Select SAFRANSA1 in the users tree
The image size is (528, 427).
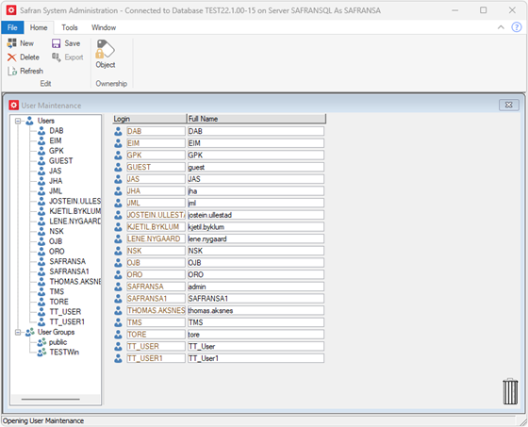coord(69,271)
